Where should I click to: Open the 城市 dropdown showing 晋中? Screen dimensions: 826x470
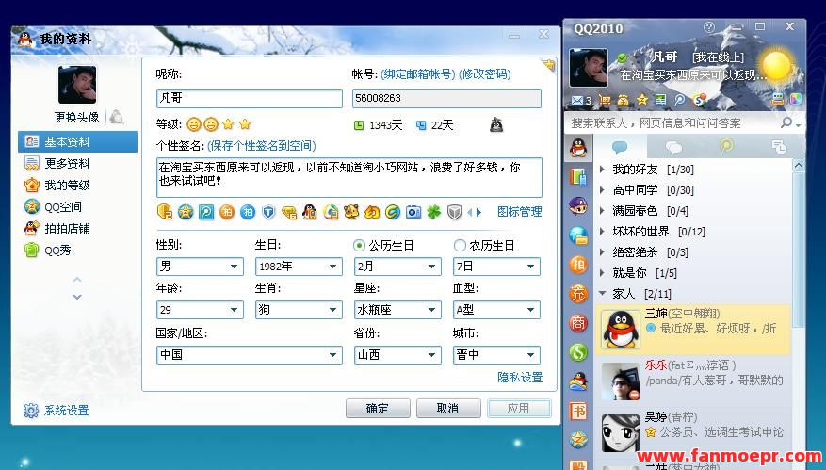496,355
